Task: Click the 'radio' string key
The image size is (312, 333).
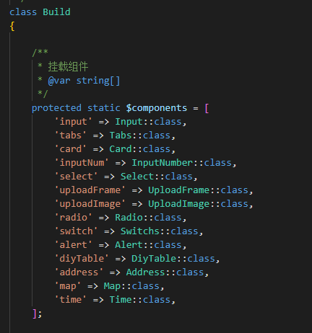Action: [73, 218]
